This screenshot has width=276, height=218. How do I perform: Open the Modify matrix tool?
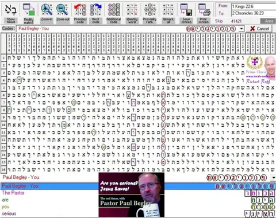pyautogui.click(x=29, y=10)
